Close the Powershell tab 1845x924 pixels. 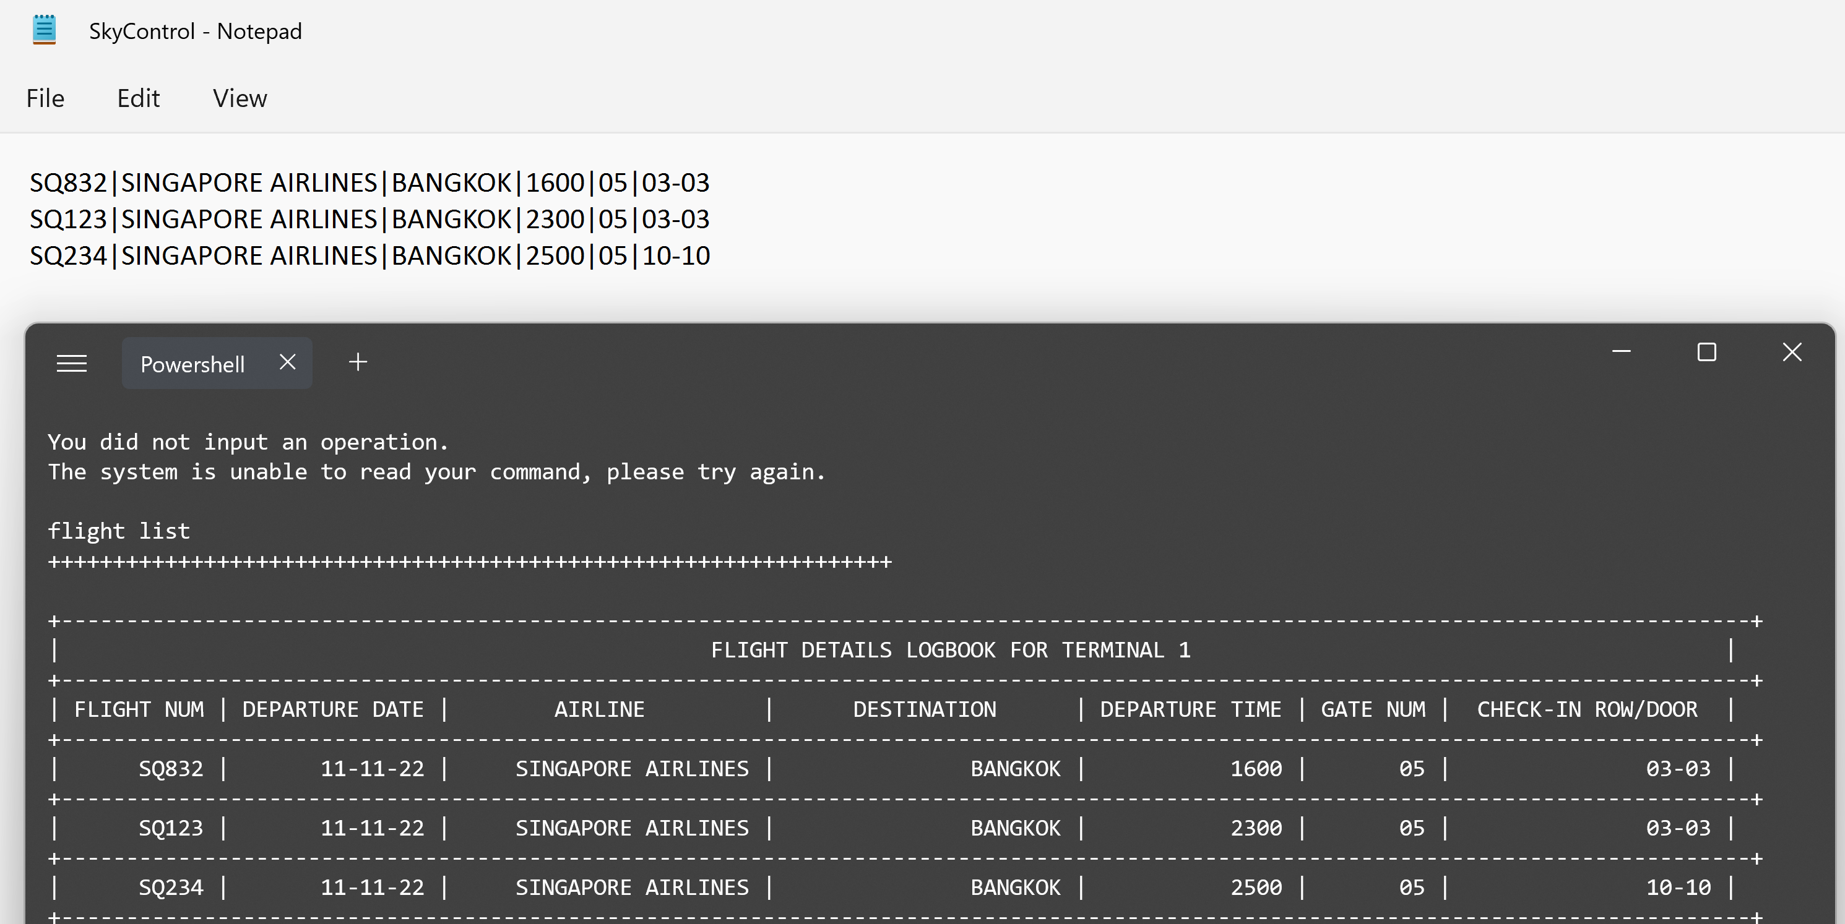point(287,362)
